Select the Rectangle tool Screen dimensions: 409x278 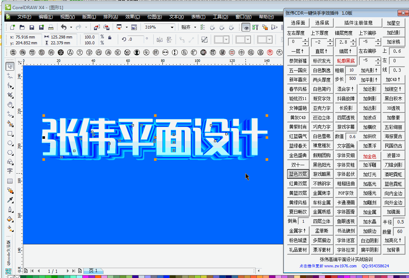(x=10, y=133)
